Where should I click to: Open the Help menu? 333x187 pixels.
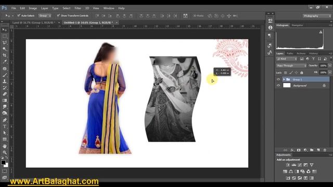[121, 8]
